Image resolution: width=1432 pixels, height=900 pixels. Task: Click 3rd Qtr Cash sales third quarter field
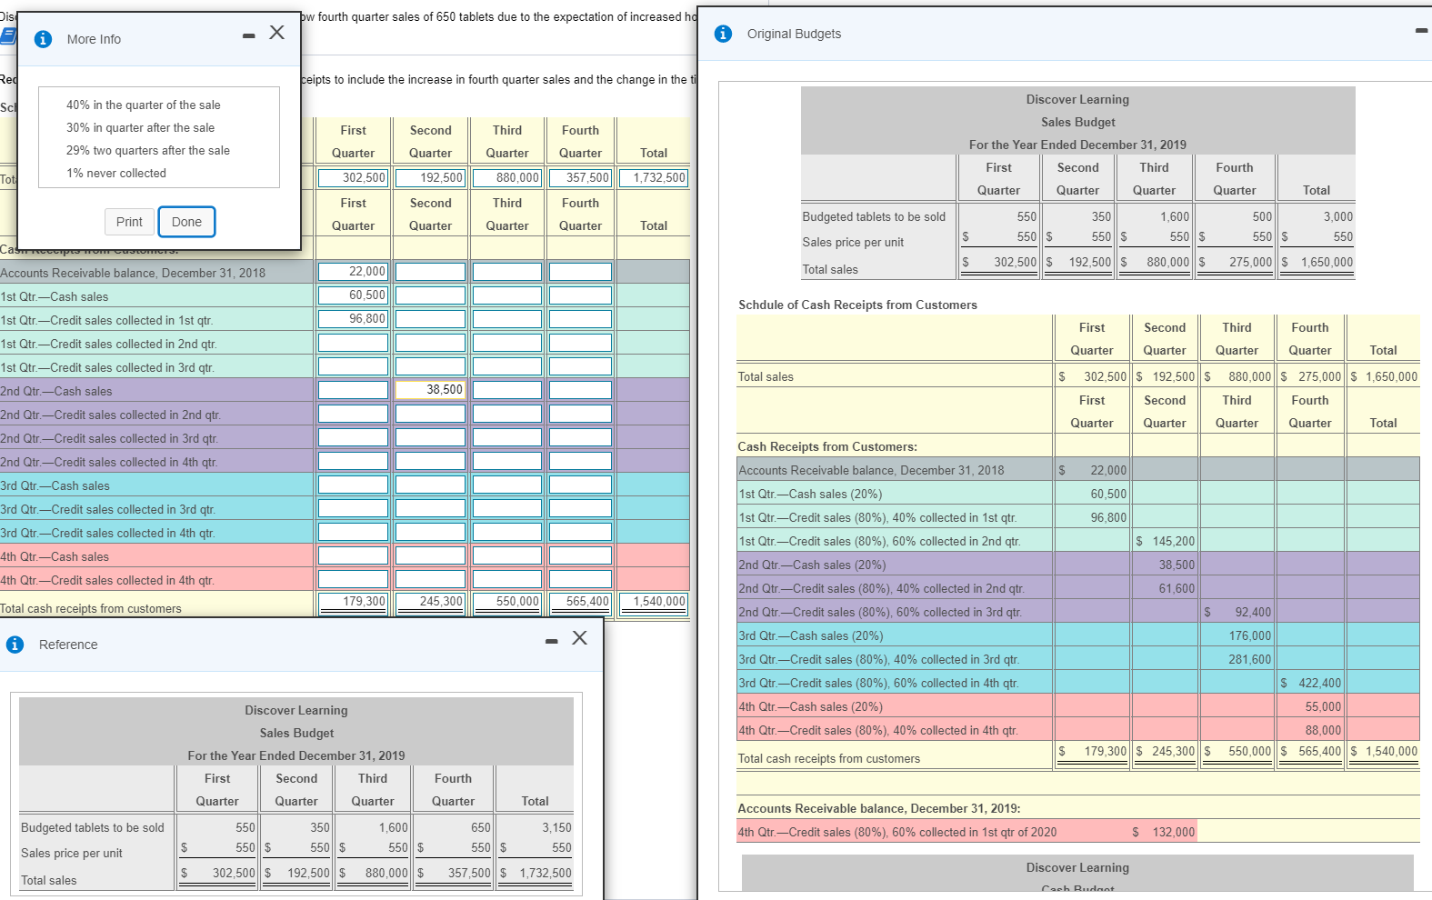tap(507, 484)
